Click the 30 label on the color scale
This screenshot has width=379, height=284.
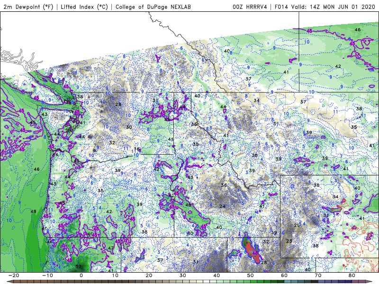tap(183, 275)
